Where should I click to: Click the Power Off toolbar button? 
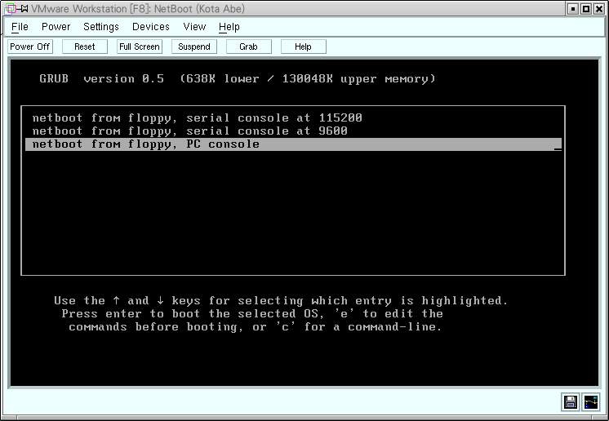30,47
